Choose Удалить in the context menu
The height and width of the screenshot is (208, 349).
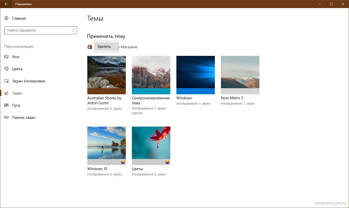click(x=107, y=47)
